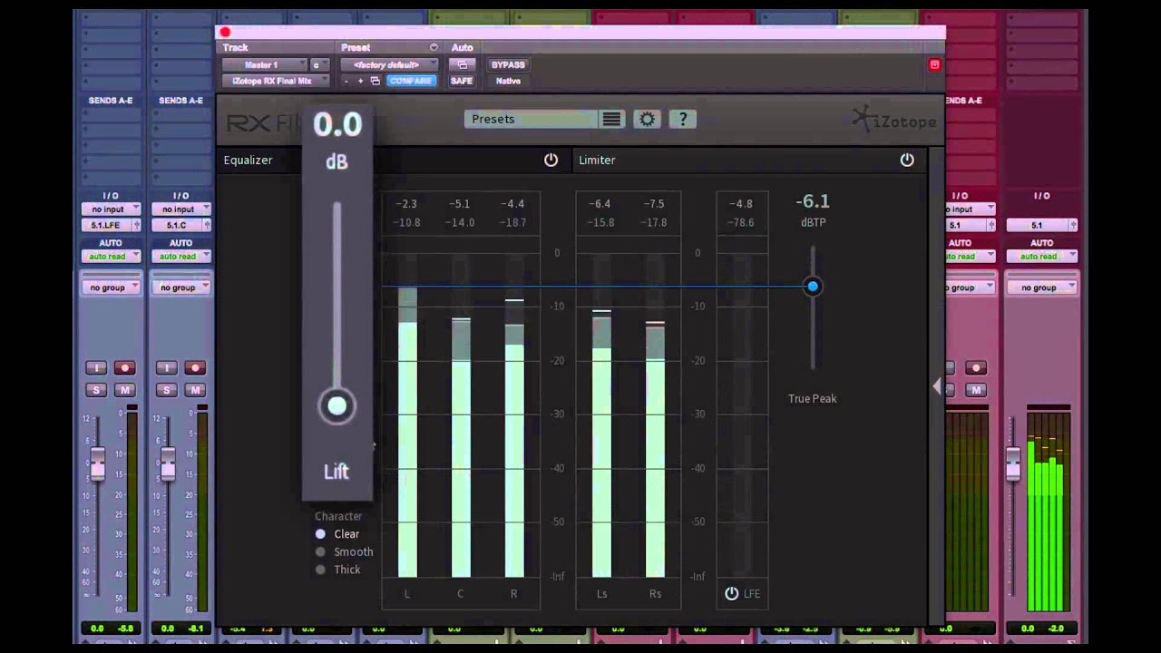Toggle the Equalizer module power button

click(551, 160)
